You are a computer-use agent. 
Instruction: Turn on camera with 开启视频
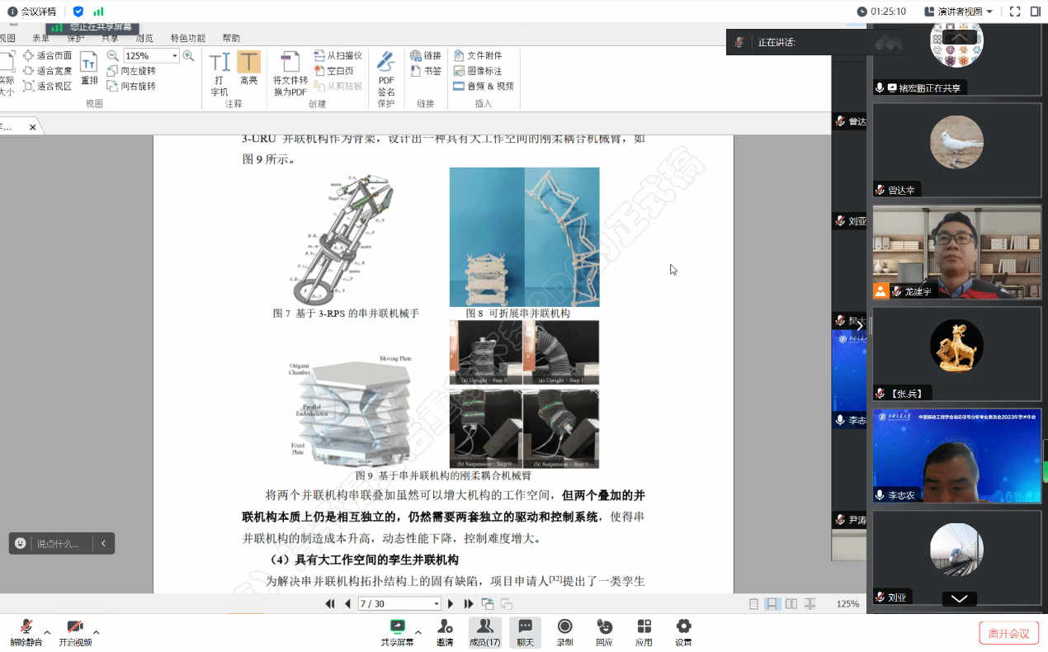tap(75, 631)
